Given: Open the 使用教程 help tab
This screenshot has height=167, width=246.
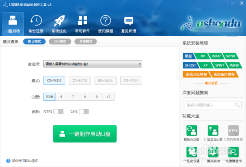Looking at the screenshot, I should [x=106, y=24].
